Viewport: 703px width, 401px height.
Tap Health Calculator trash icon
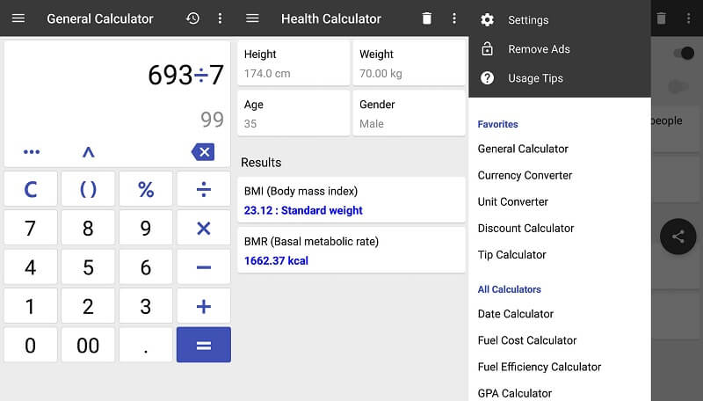tap(427, 18)
